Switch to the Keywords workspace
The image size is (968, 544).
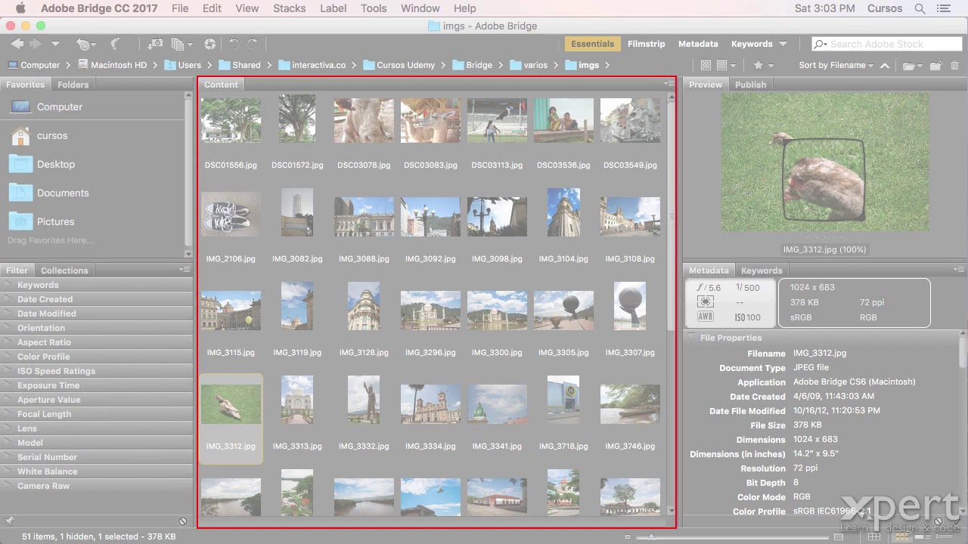[751, 44]
